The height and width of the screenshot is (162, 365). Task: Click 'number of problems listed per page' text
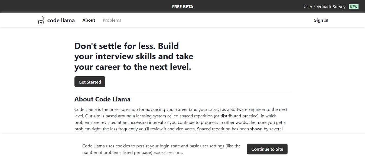pos(116,153)
